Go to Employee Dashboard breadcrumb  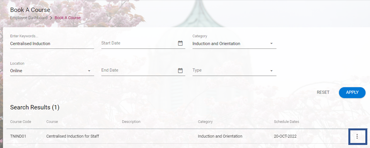tap(29, 18)
